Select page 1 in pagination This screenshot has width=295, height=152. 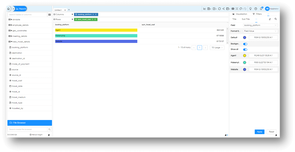pos(200,47)
